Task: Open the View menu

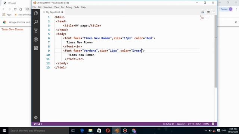Action: pos(56,7)
